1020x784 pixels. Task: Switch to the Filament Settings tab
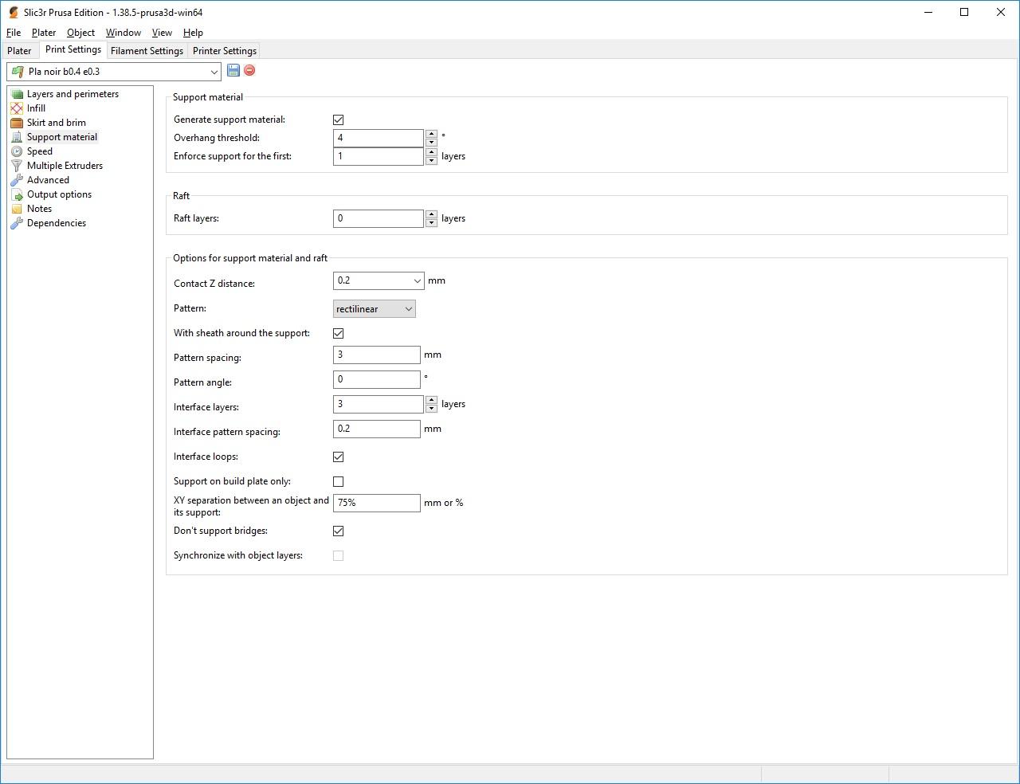click(147, 51)
